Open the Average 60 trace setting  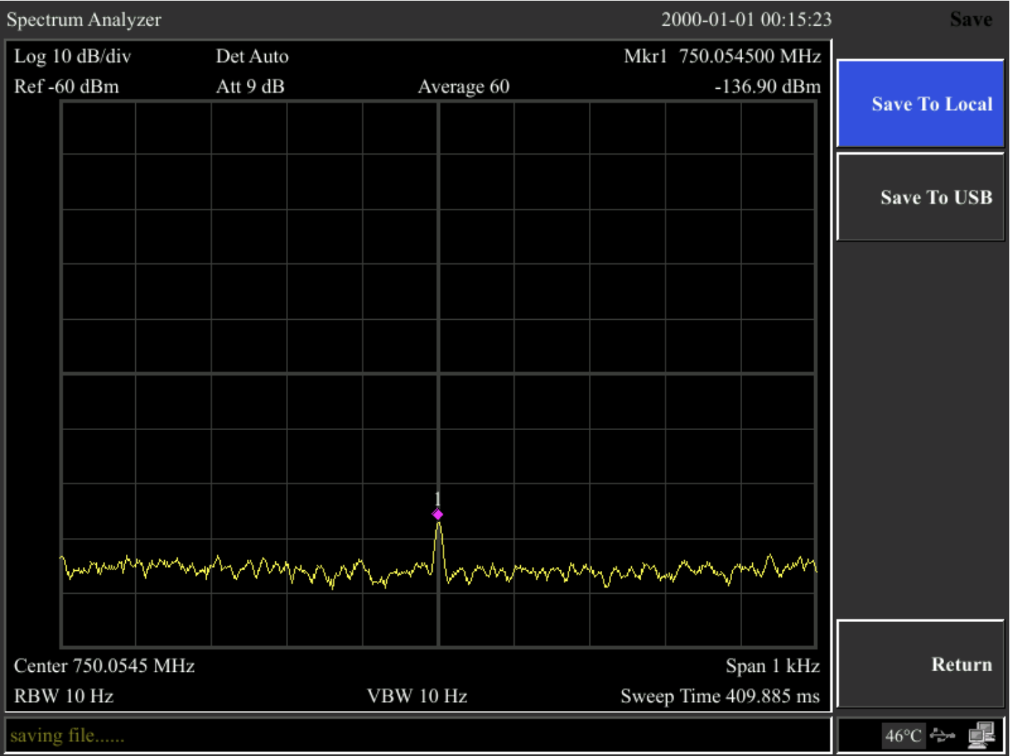pyautogui.click(x=464, y=87)
